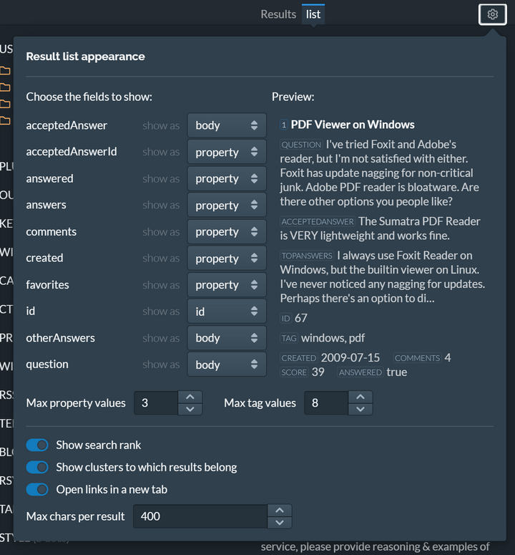Click the Result list appearance heading
Image resolution: width=515 pixels, height=555 pixels.
pyautogui.click(x=86, y=57)
